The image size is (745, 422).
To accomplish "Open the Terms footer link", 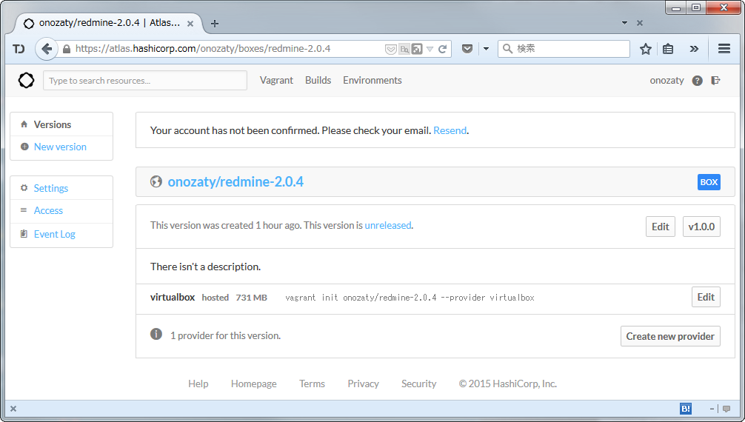I will pyautogui.click(x=312, y=384).
